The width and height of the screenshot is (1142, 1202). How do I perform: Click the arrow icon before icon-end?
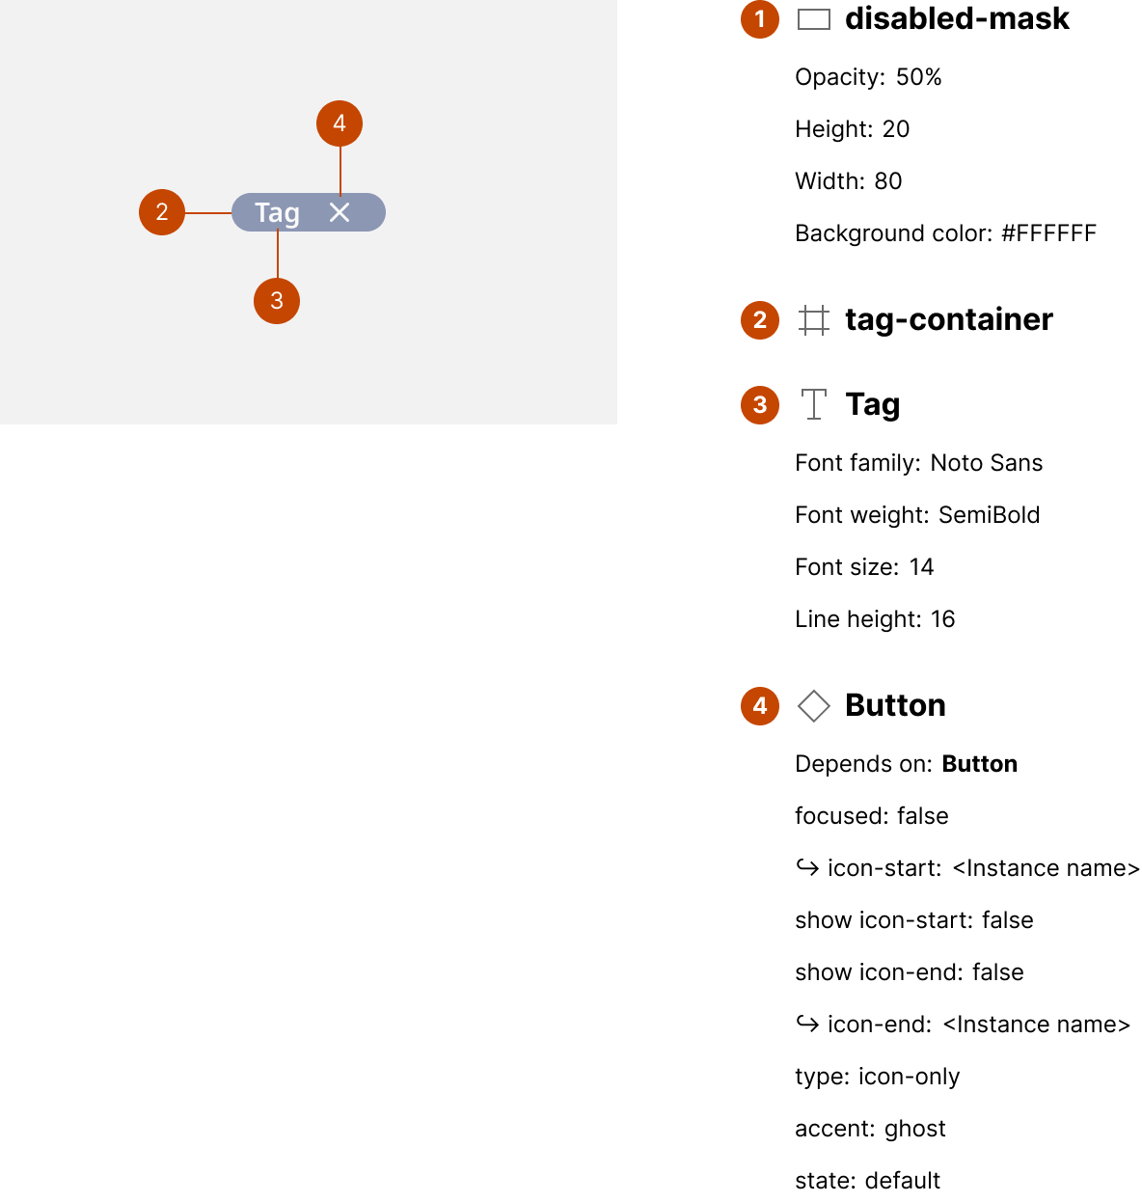click(x=806, y=1024)
